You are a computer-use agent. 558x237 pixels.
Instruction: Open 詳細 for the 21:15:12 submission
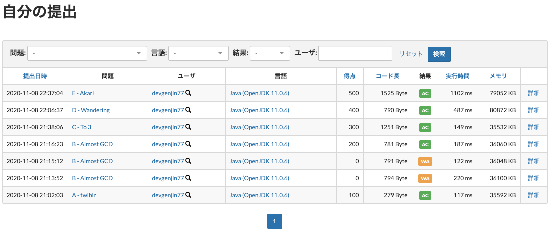point(534,161)
